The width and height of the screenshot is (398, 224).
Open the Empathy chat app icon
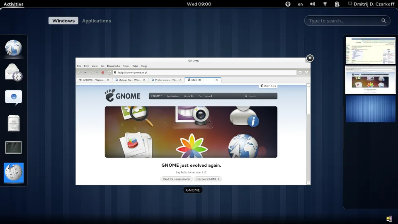click(x=14, y=97)
